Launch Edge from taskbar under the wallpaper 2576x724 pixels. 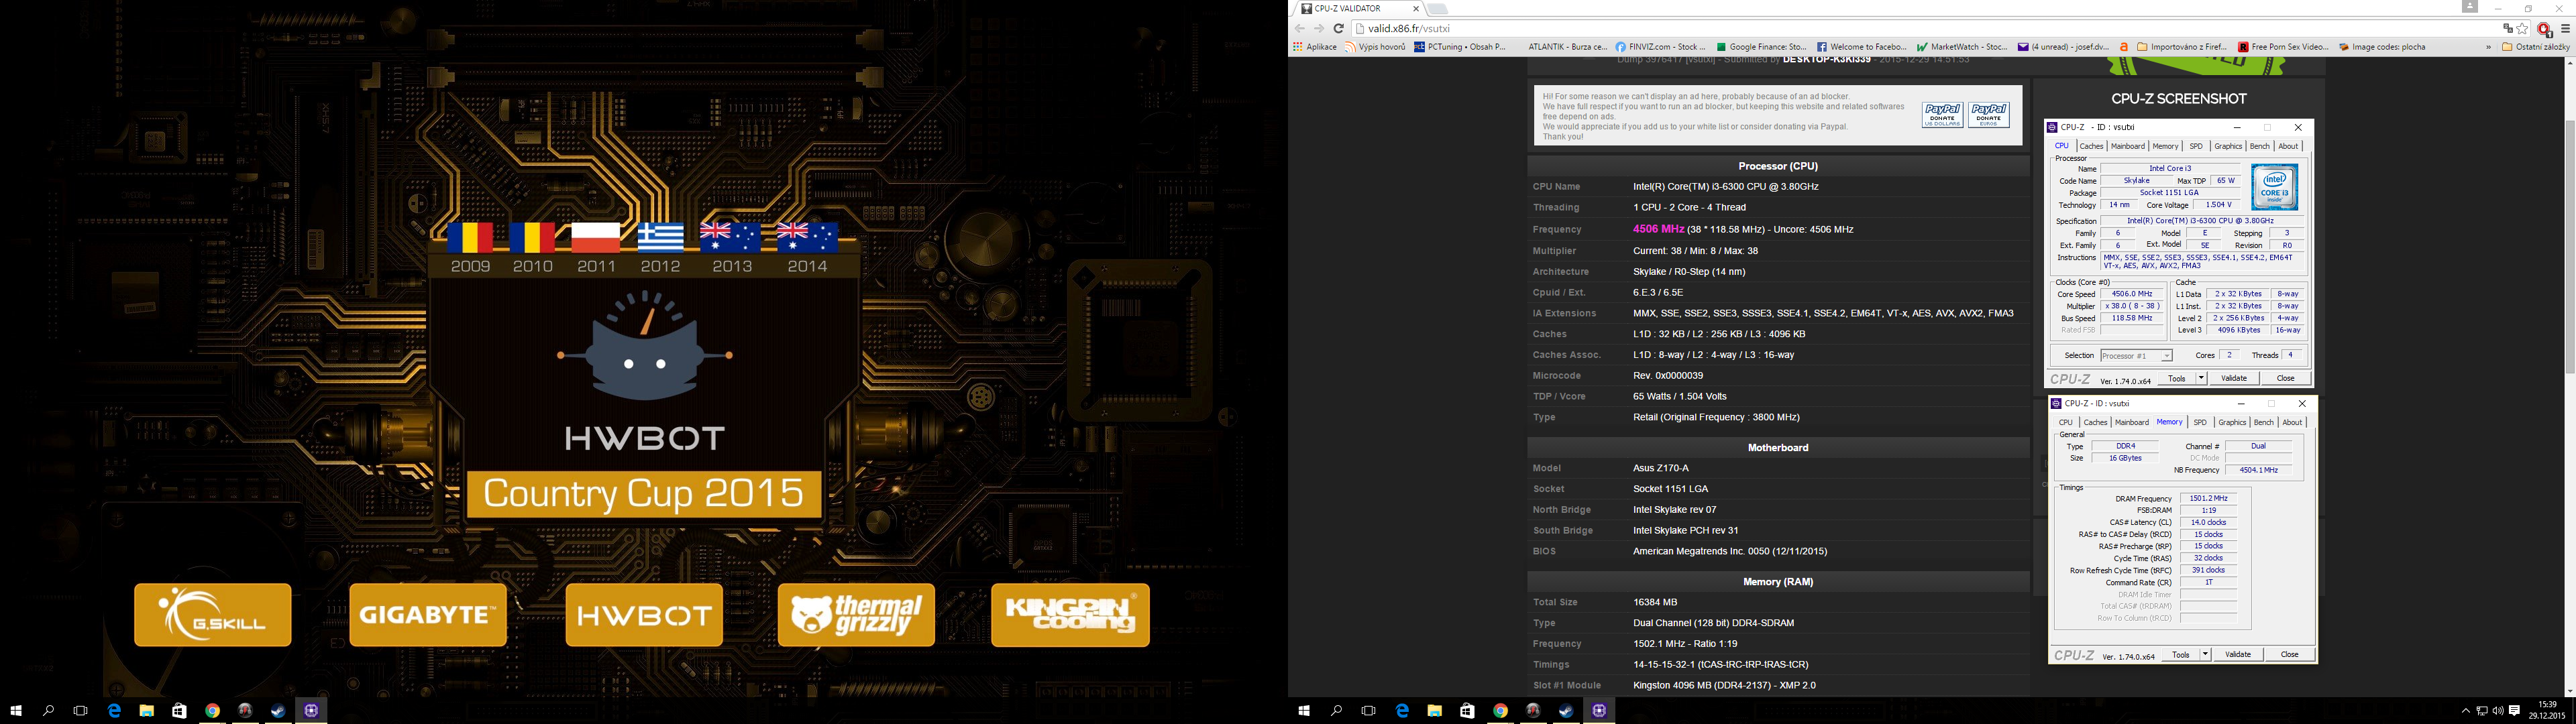114,711
